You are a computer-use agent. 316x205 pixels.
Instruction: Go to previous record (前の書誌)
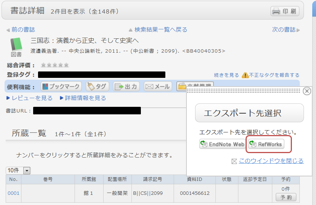pyautogui.click(x=21, y=30)
